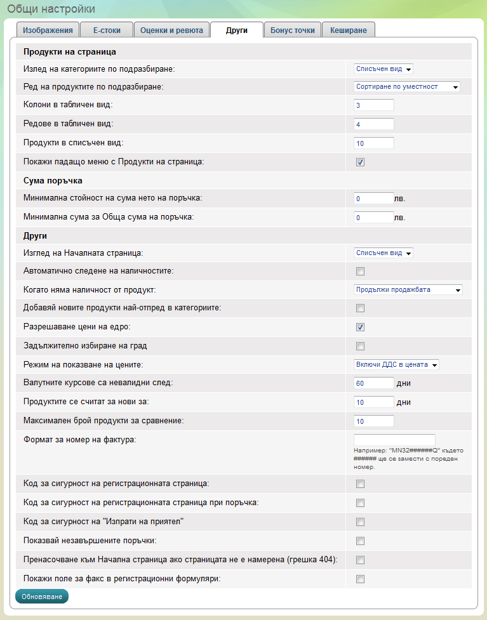Click the Валутните курсове days input field
Screen dimensions: 487x620
tap(374, 383)
